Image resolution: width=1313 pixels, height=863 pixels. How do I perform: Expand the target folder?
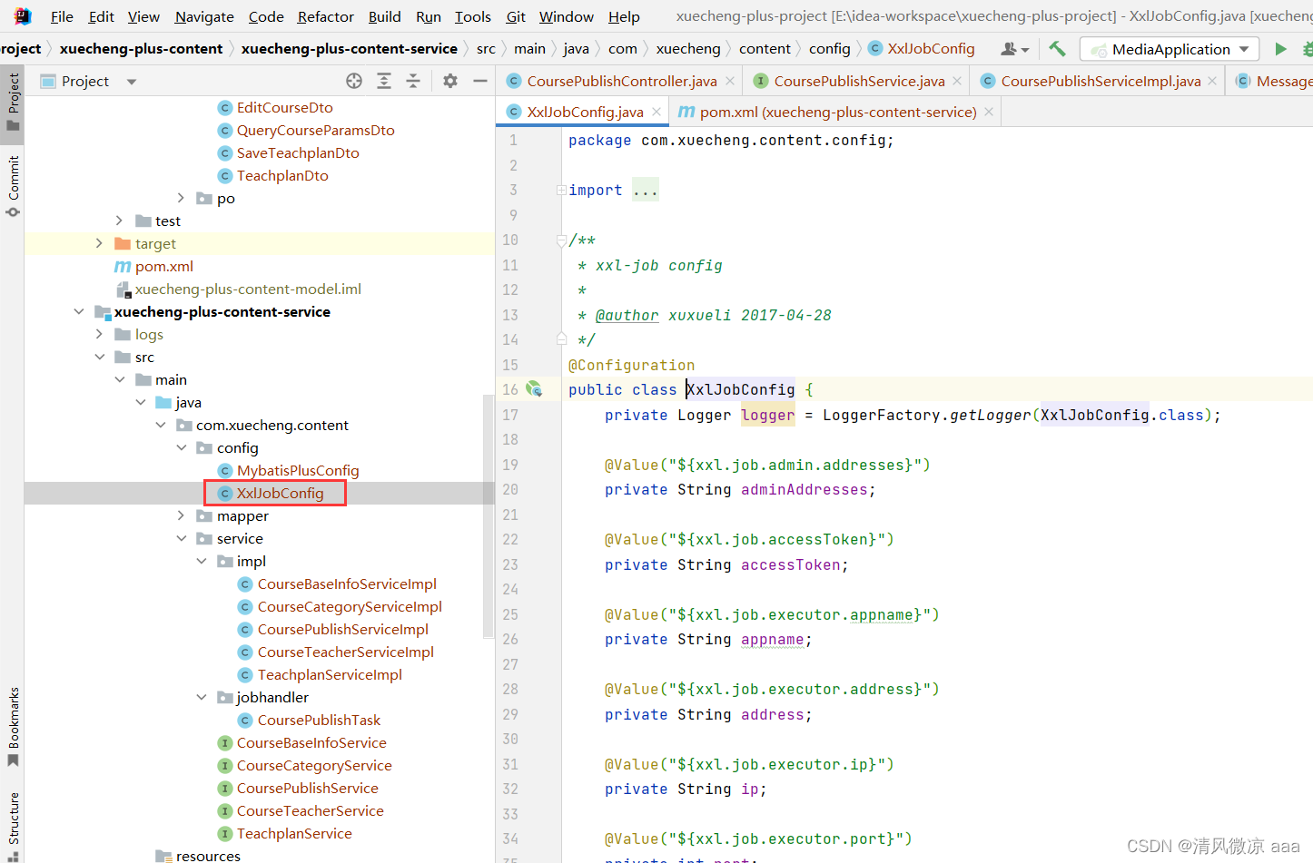99,243
